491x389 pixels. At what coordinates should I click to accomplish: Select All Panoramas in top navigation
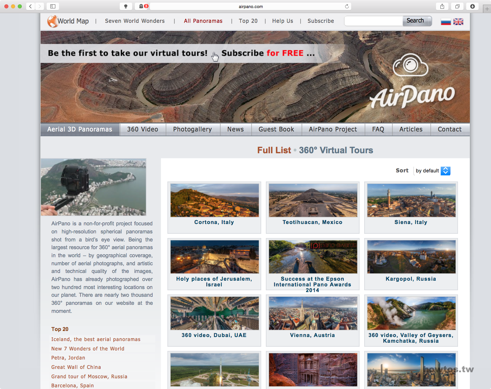(203, 21)
